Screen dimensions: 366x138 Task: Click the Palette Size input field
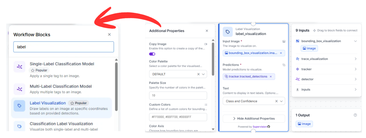click(x=178, y=96)
